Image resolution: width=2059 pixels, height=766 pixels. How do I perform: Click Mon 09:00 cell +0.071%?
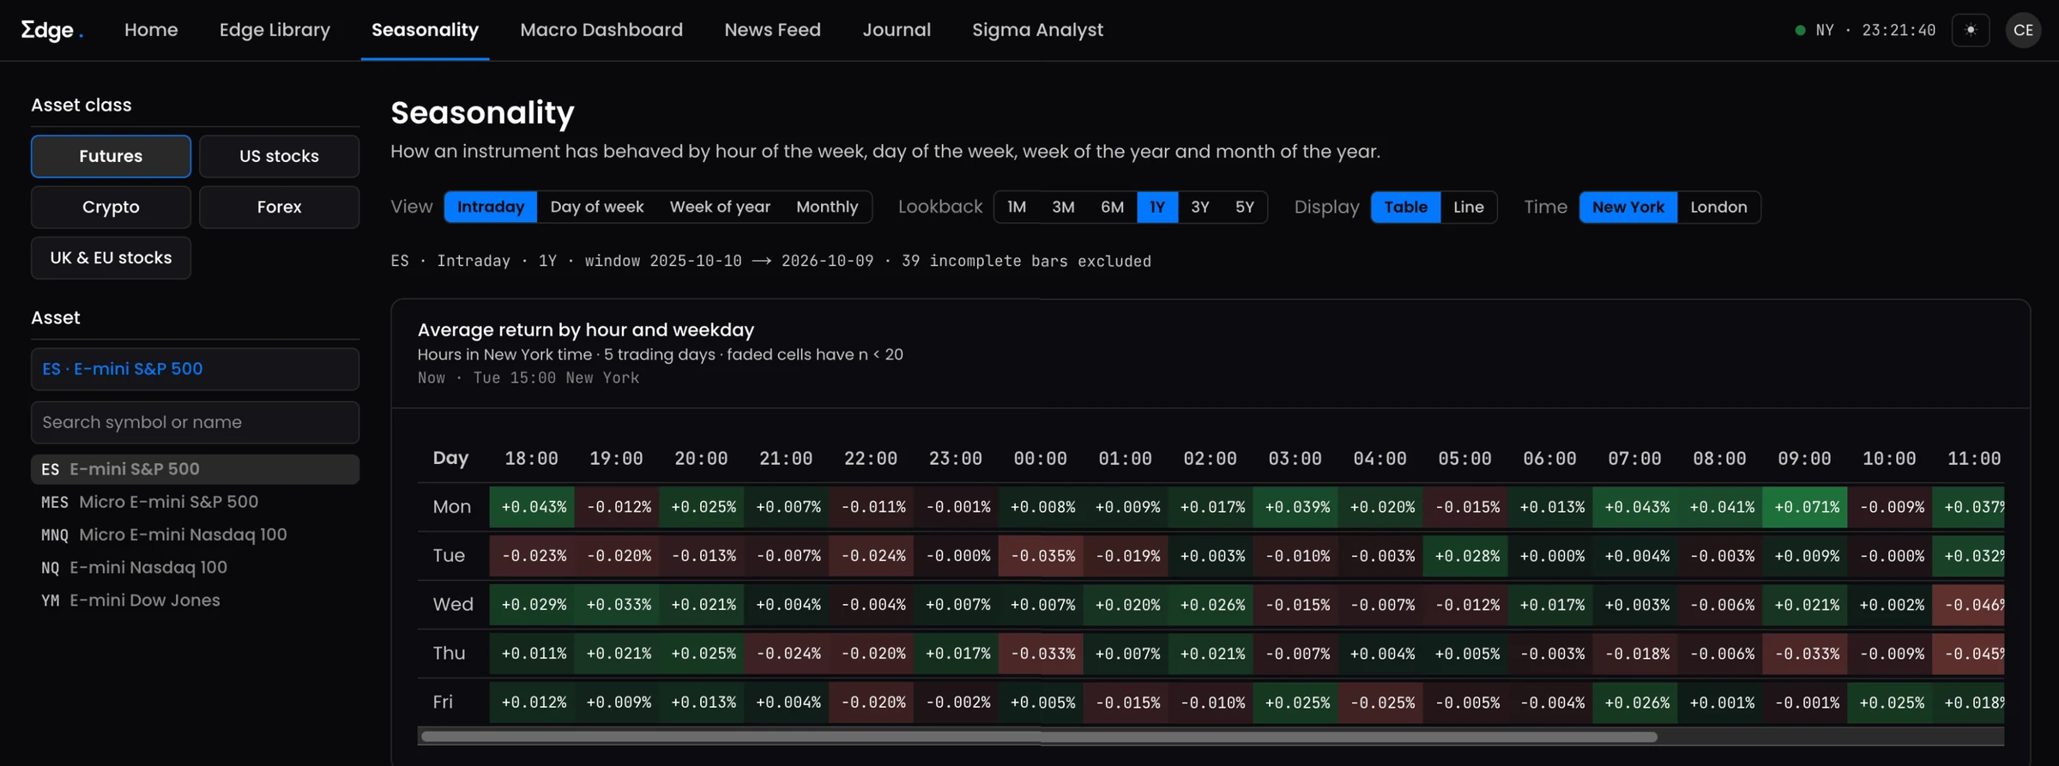point(1805,507)
